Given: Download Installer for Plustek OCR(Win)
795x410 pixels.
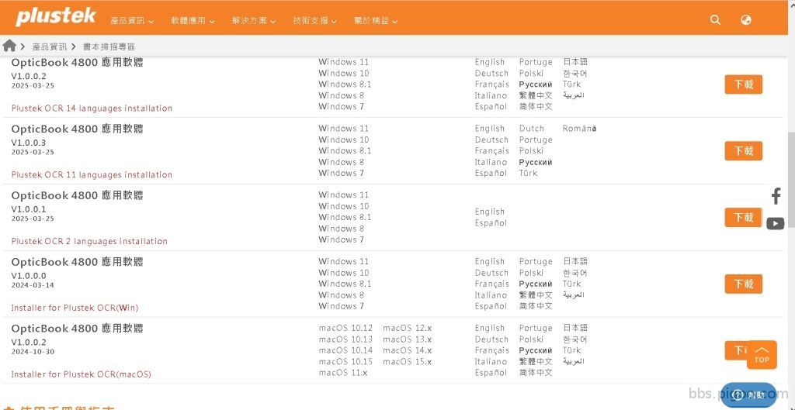Looking at the screenshot, I should click(x=743, y=284).
